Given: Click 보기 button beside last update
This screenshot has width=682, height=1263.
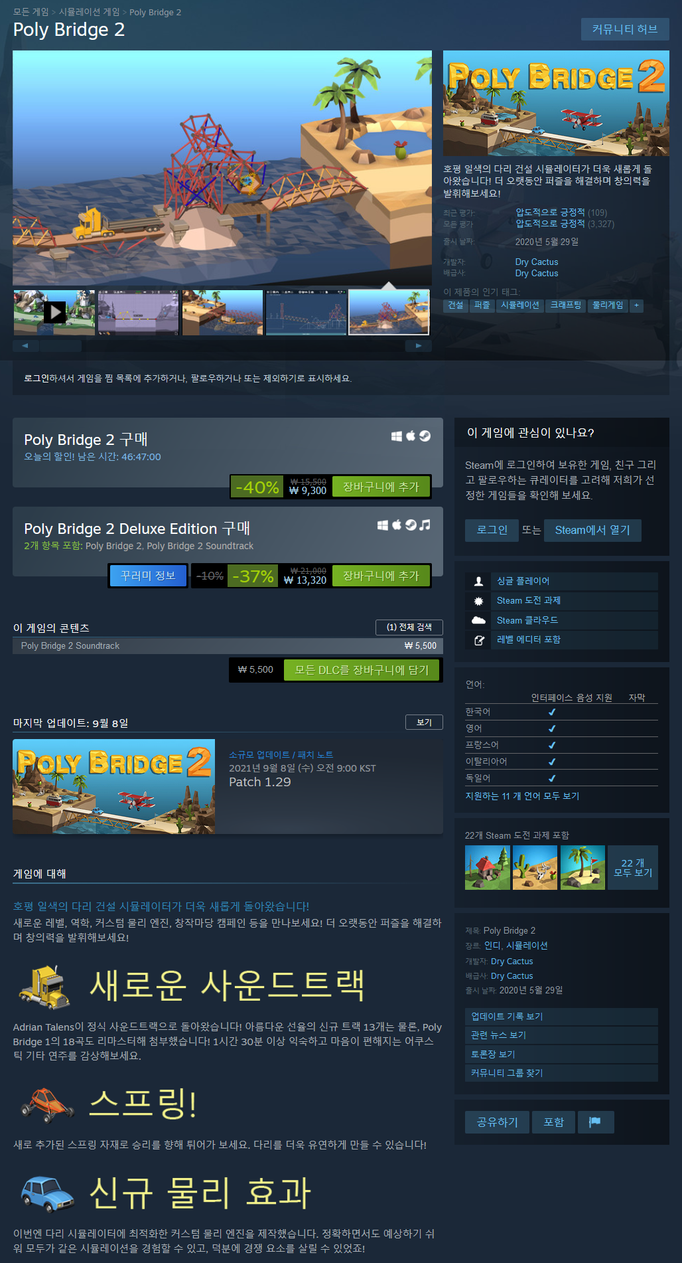Looking at the screenshot, I should (x=424, y=722).
